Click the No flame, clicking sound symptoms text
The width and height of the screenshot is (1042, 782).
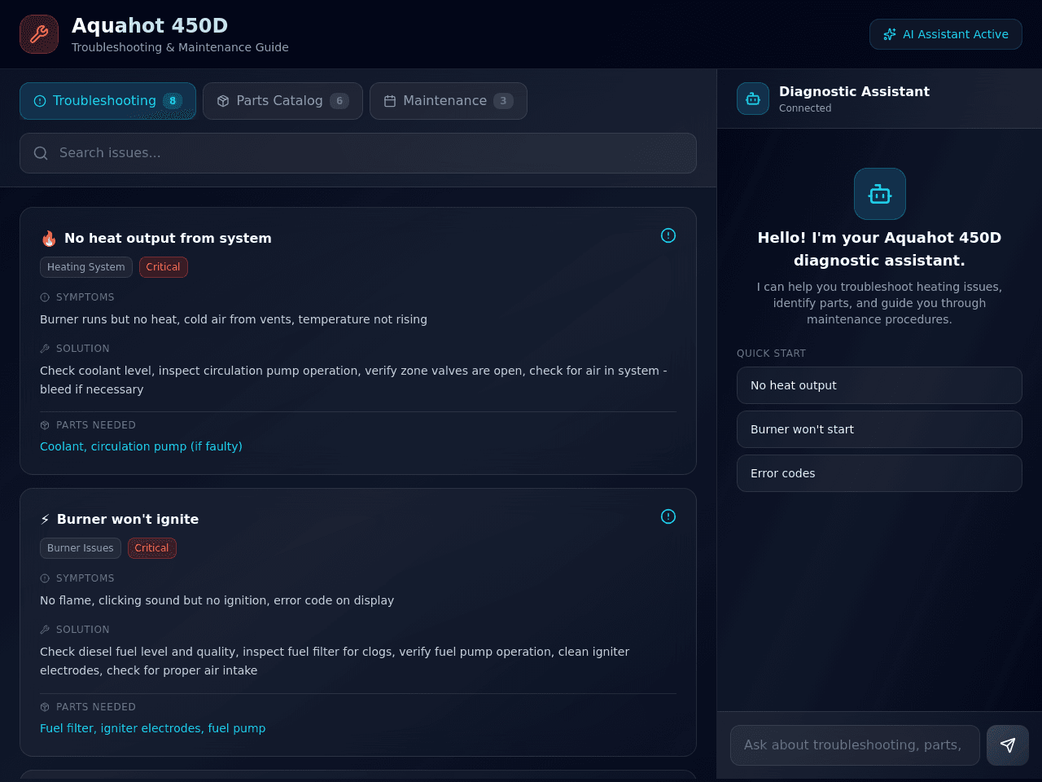(x=217, y=600)
